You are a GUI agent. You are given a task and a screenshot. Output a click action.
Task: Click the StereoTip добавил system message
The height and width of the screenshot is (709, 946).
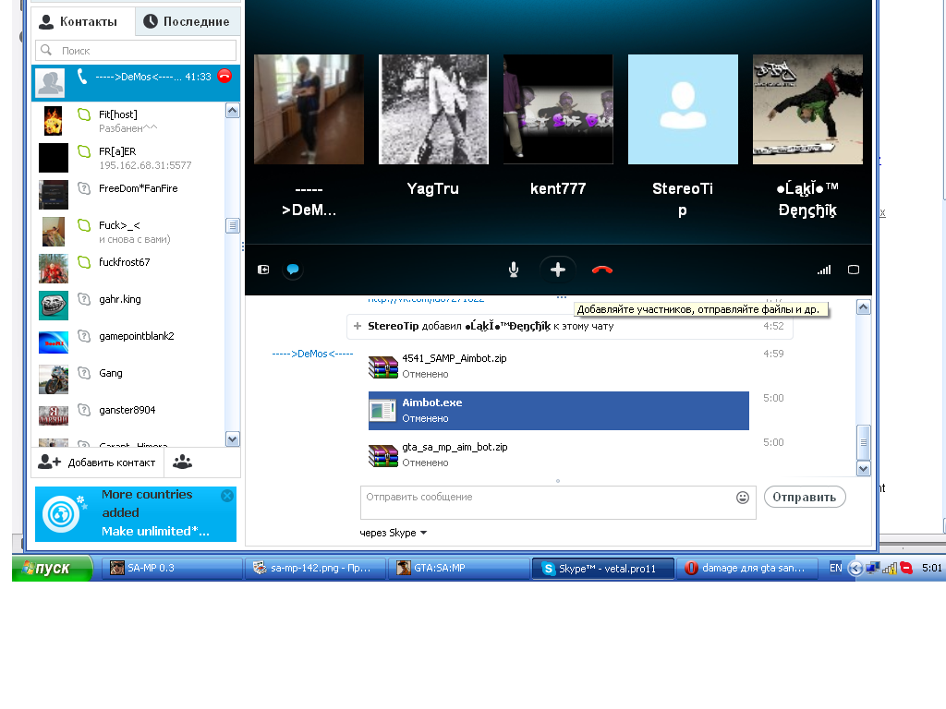coord(569,326)
